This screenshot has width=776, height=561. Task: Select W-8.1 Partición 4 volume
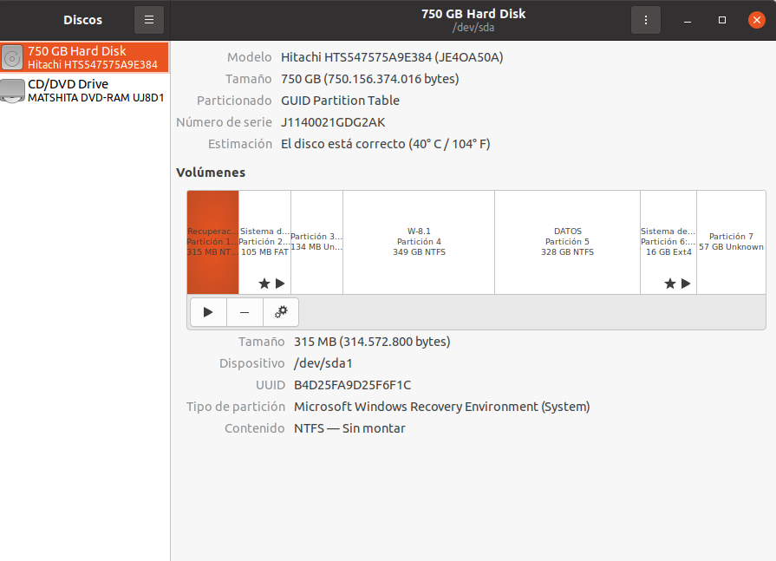pos(419,242)
